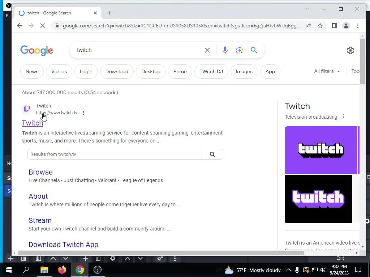The height and width of the screenshot is (277, 370).
Task: Open Chrome's three-dot menu
Action: [358, 26]
